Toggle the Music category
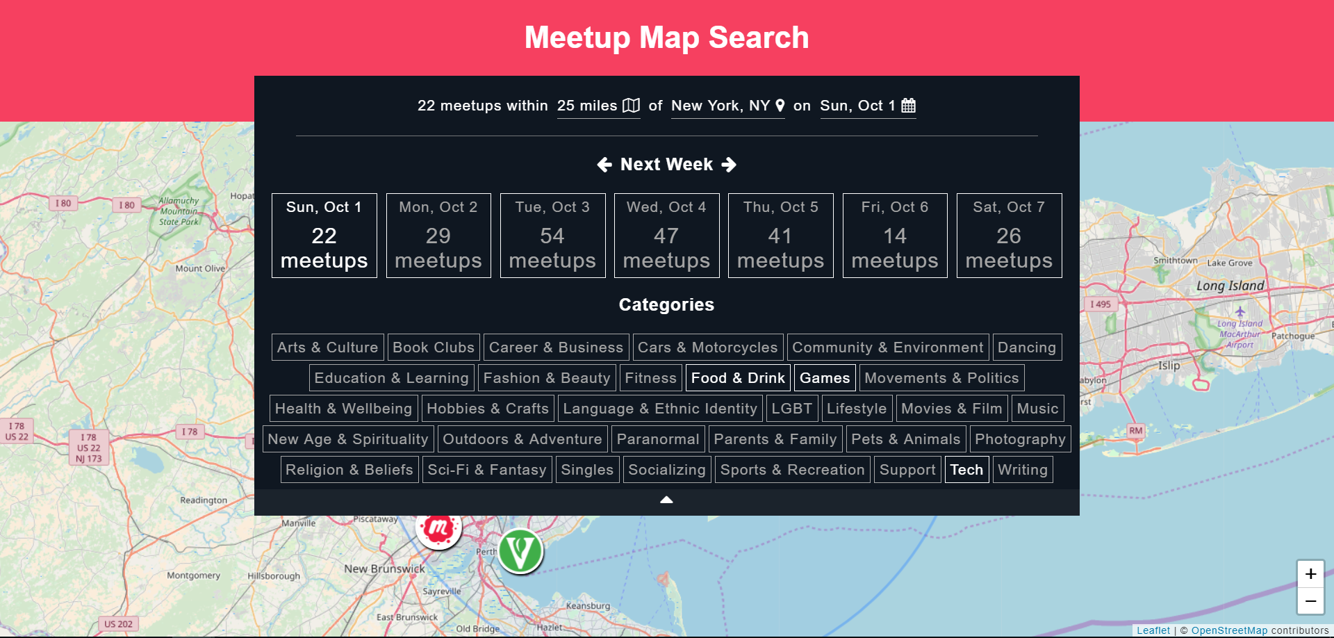Viewport: 1334px width, 638px height. point(1038,409)
